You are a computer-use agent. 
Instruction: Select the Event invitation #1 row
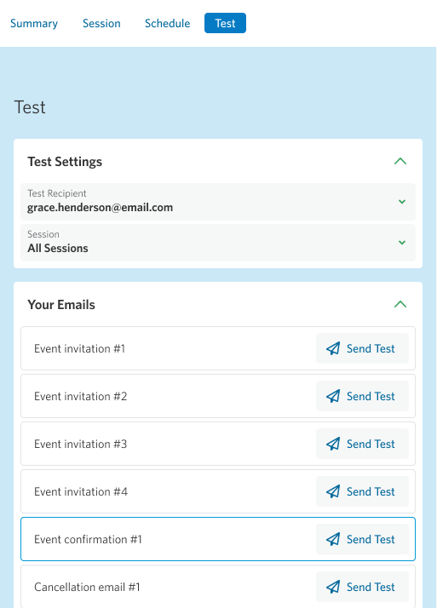pos(218,348)
